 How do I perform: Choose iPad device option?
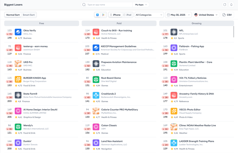127,15
